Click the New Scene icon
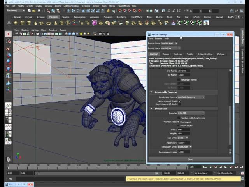The height and width of the screenshot is (187, 249). click(x=29, y=11)
